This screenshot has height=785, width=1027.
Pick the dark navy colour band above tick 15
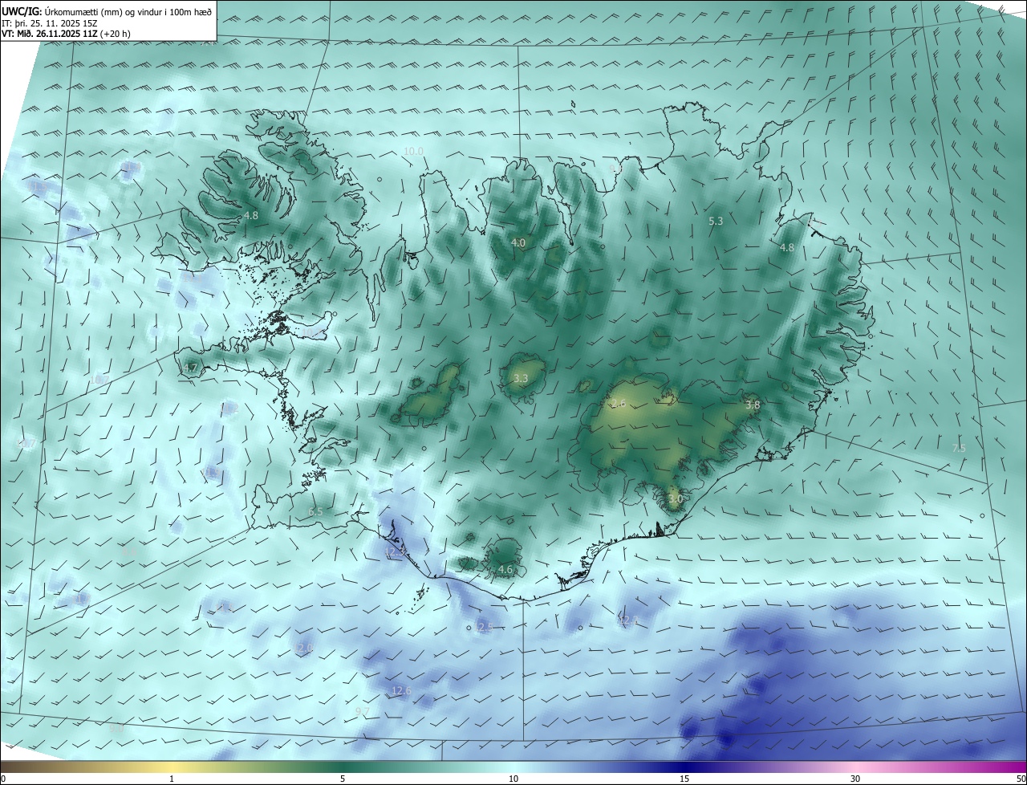click(x=684, y=767)
